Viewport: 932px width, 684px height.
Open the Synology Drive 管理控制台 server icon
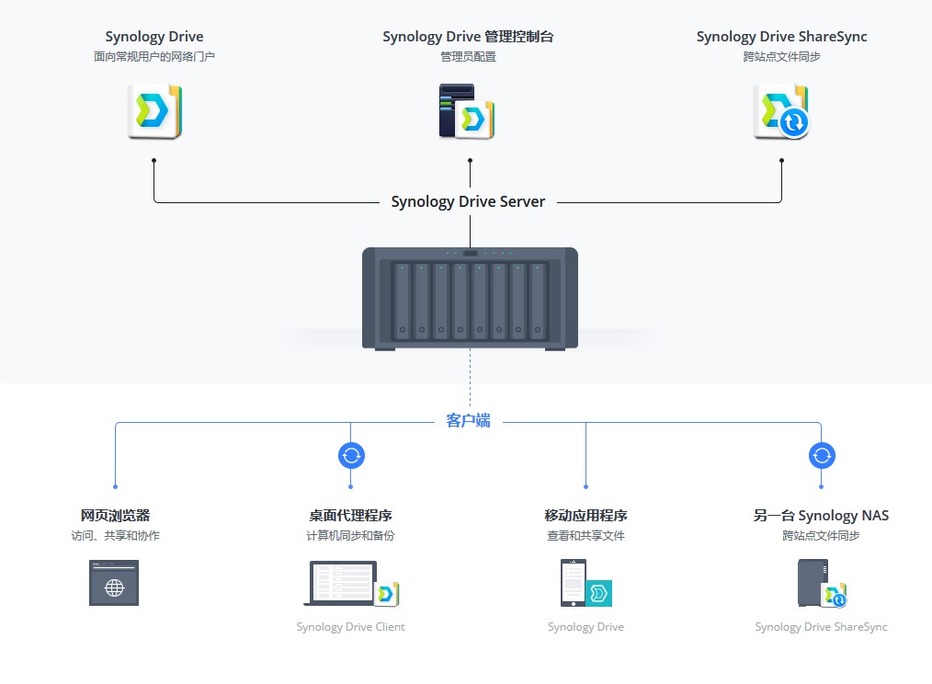pyautogui.click(x=467, y=111)
